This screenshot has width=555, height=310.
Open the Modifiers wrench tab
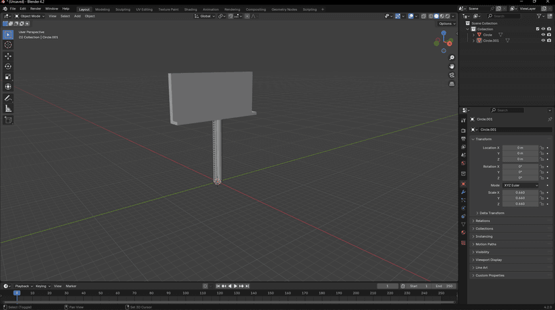tap(463, 192)
